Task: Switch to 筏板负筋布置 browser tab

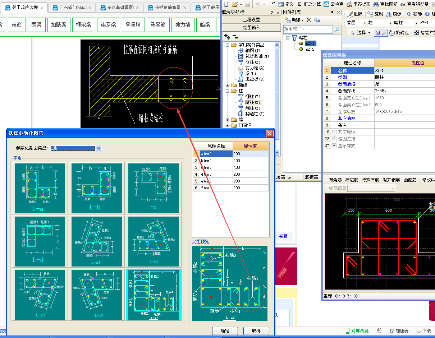Action: click(x=167, y=7)
